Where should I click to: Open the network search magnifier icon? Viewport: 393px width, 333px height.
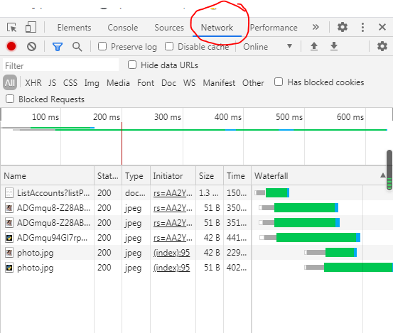(x=77, y=47)
